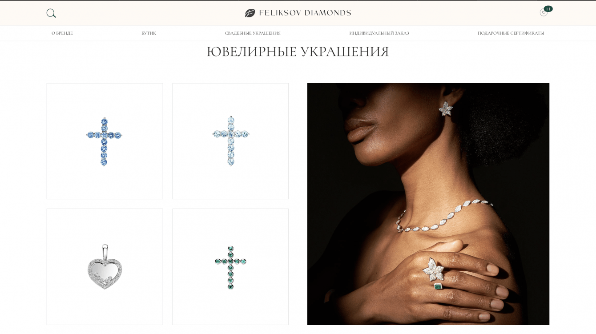Click the leaf logo beside Feliksov Diamonds
The image size is (596, 334).
pyautogui.click(x=250, y=13)
